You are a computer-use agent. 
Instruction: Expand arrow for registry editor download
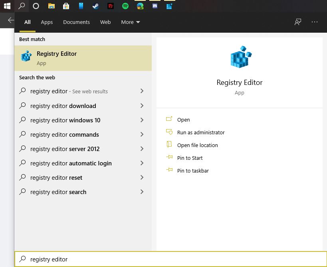tap(142, 106)
